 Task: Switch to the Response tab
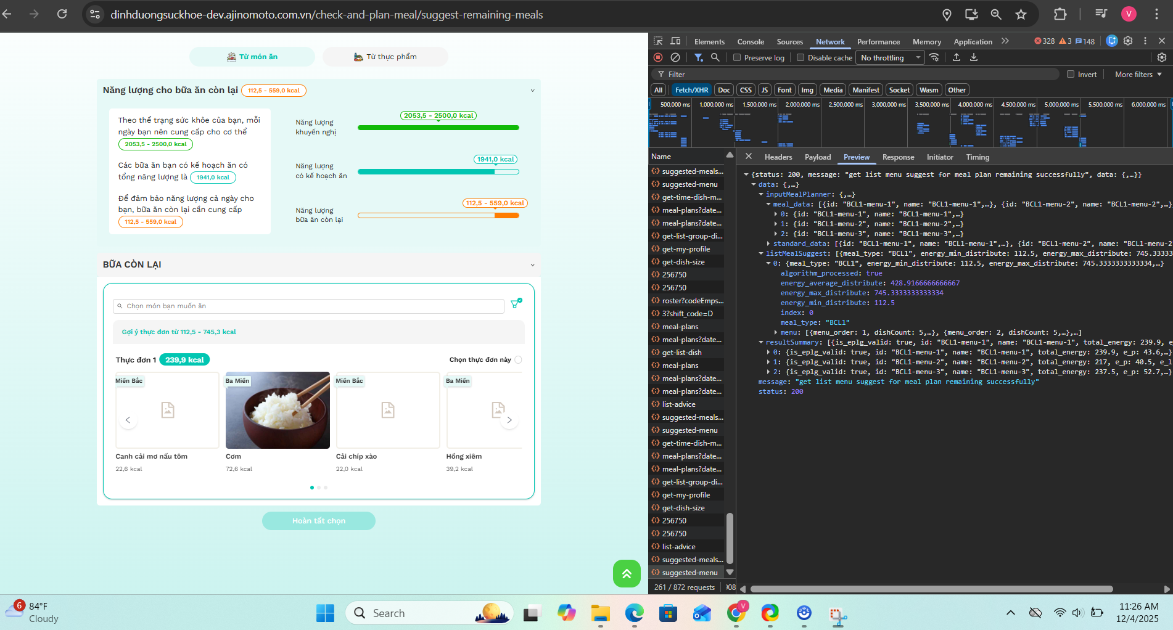tap(898, 157)
